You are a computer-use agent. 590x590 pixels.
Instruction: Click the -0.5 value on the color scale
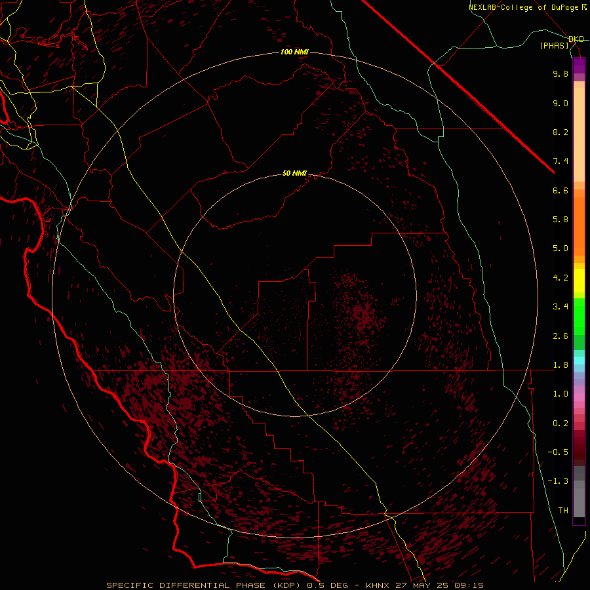coord(558,452)
